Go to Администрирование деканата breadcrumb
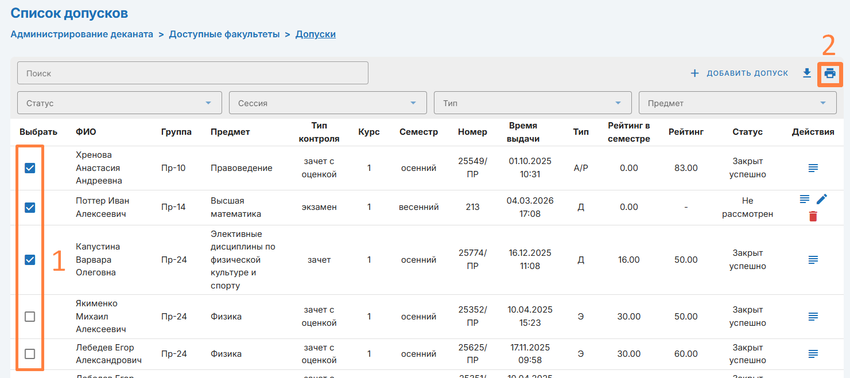 [81, 34]
